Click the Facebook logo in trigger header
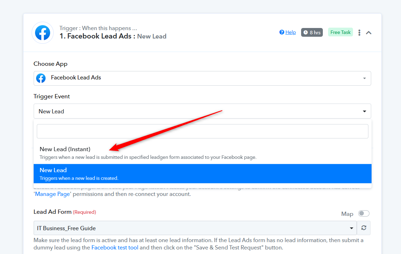Viewport: 401px width, 254px height. coord(42,33)
